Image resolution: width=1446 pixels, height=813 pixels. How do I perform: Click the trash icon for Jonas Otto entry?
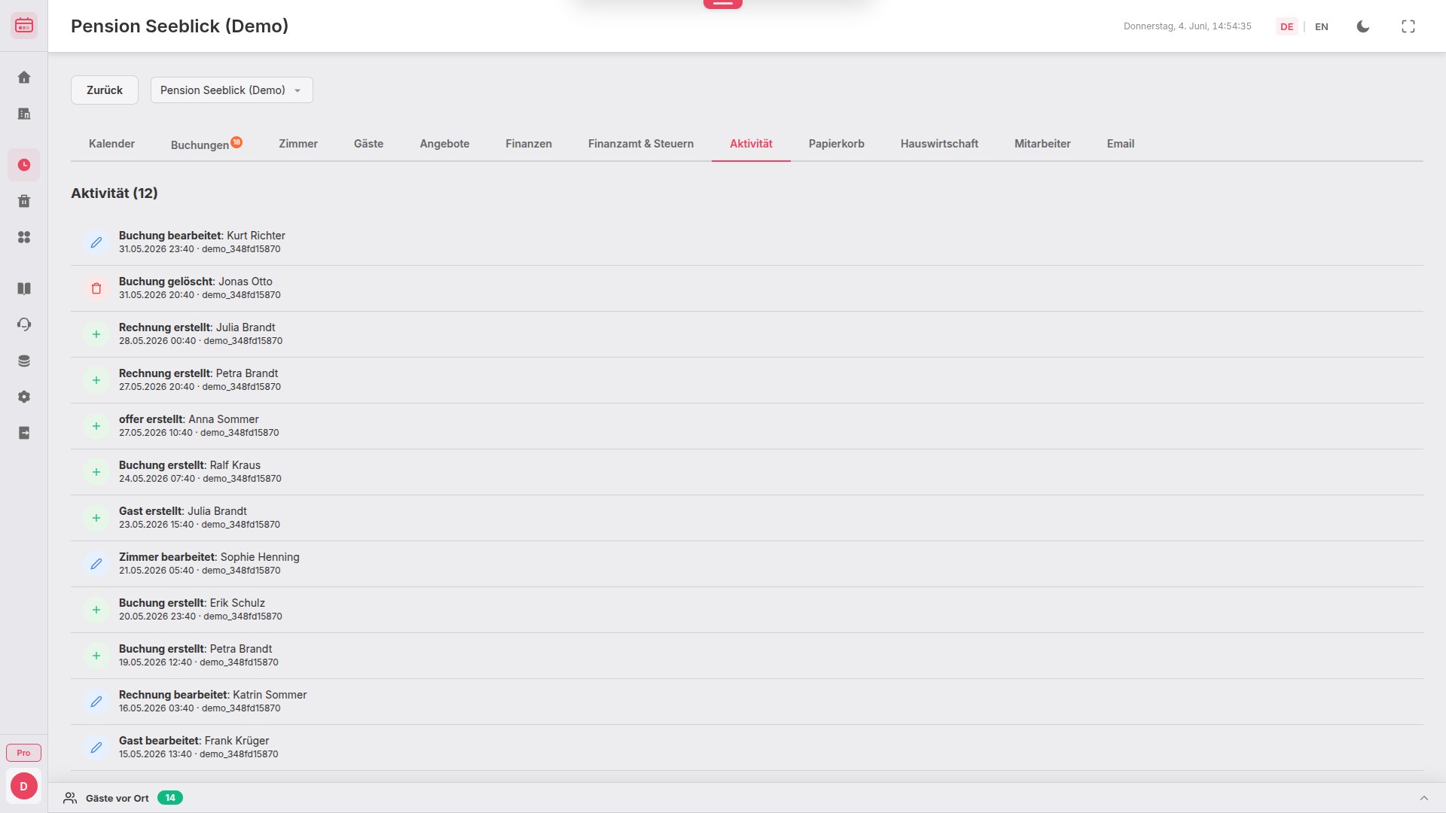(x=96, y=288)
